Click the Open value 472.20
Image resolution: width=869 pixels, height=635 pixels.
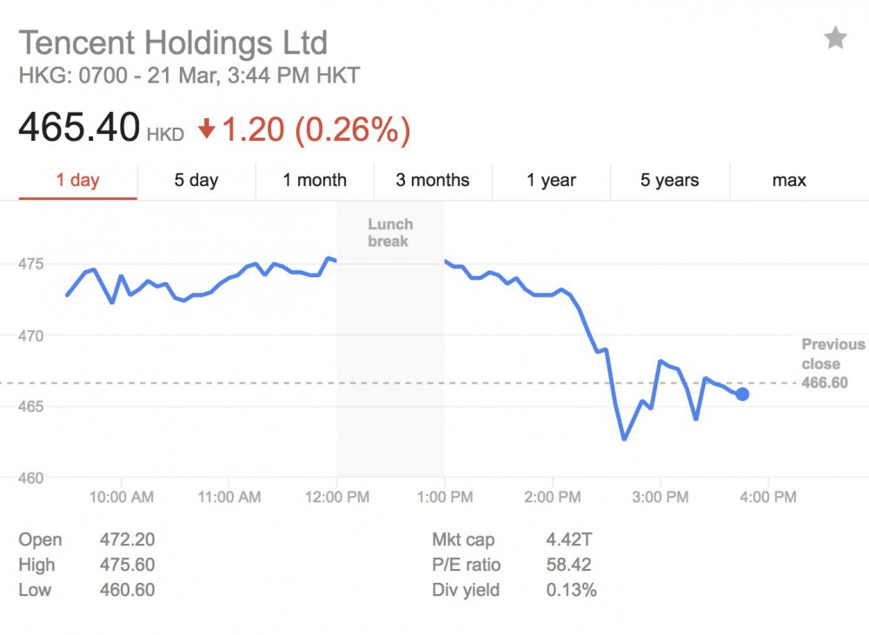tap(127, 540)
